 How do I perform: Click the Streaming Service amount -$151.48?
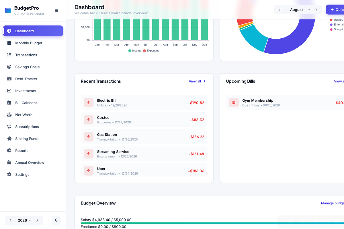[x=196, y=154]
